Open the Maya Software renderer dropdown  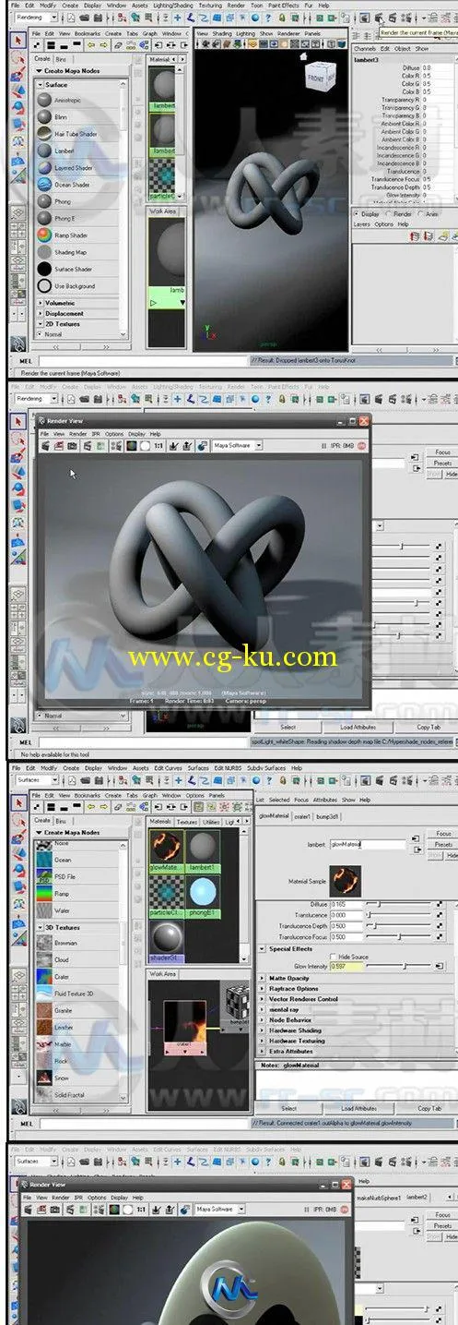pos(238,445)
